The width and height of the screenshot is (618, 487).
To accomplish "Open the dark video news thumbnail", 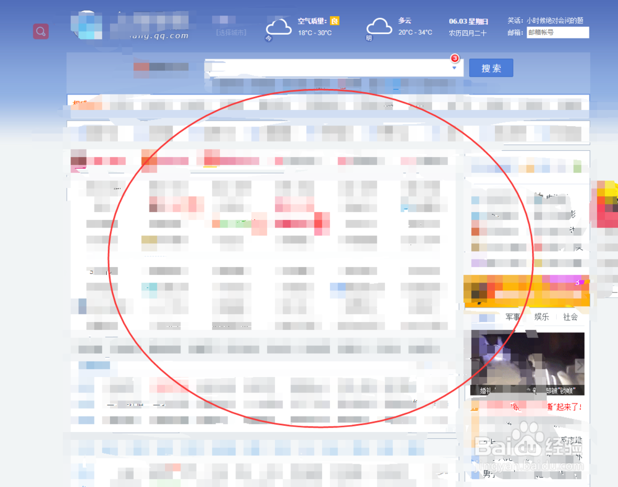I will [x=527, y=363].
